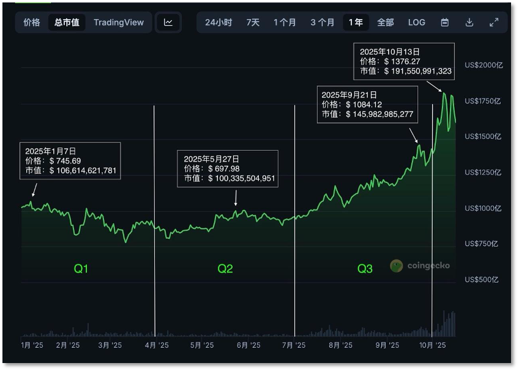Switch to the 价格 tab
The height and width of the screenshot is (371, 519).
click(x=32, y=23)
